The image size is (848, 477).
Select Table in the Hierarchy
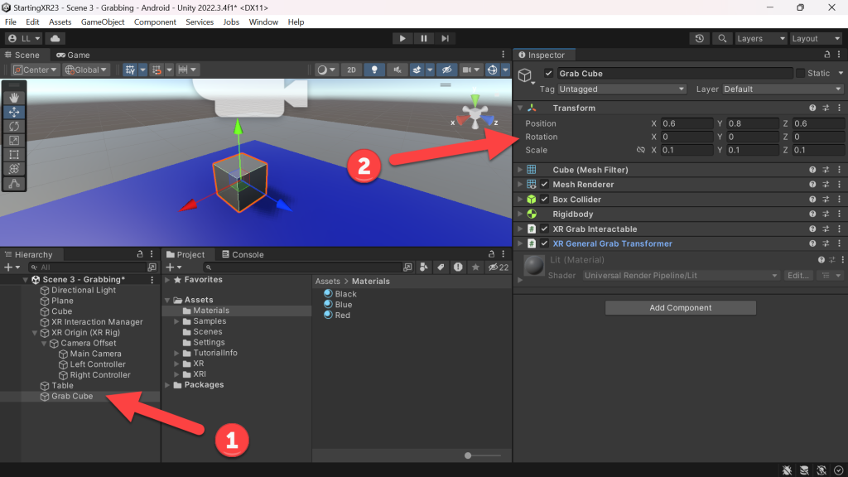(63, 386)
